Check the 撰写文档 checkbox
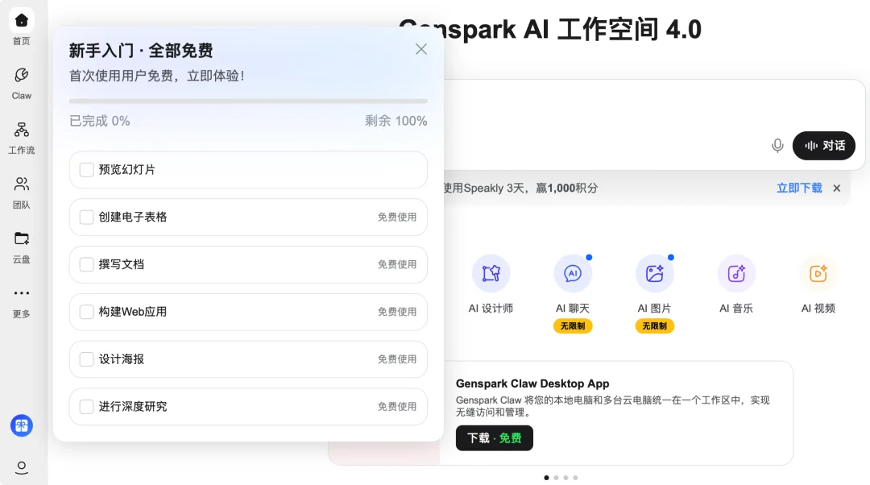The height and width of the screenshot is (485, 870). pyautogui.click(x=86, y=265)
